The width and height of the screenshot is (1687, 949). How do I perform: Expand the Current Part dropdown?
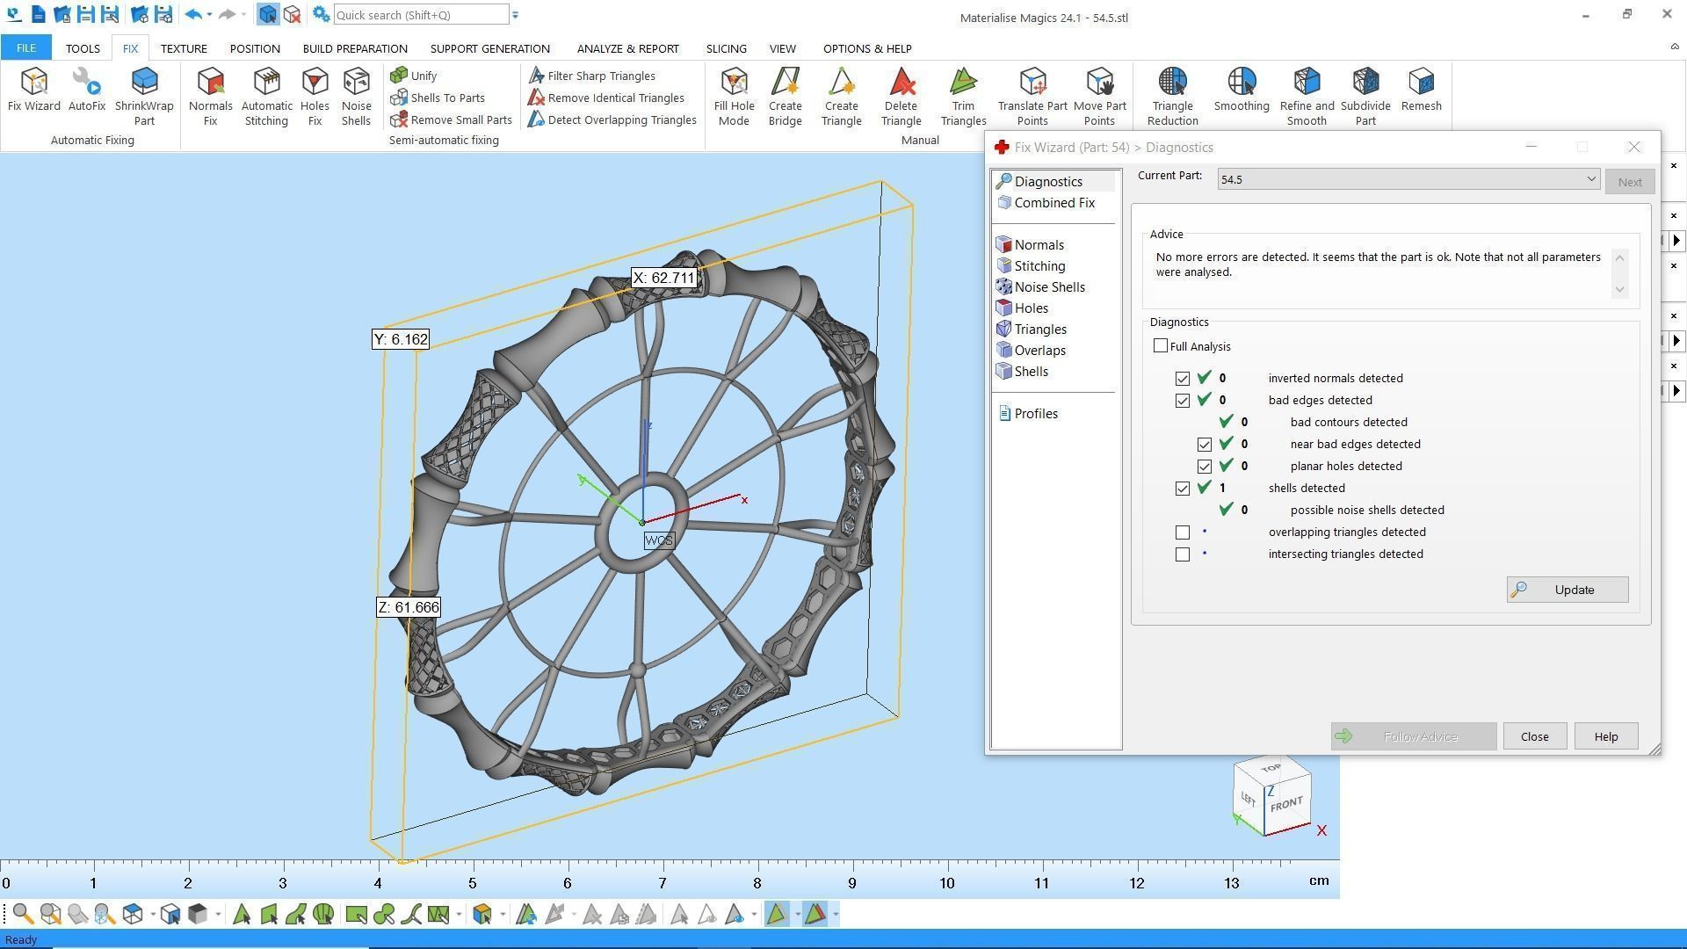coord(1590,179)
